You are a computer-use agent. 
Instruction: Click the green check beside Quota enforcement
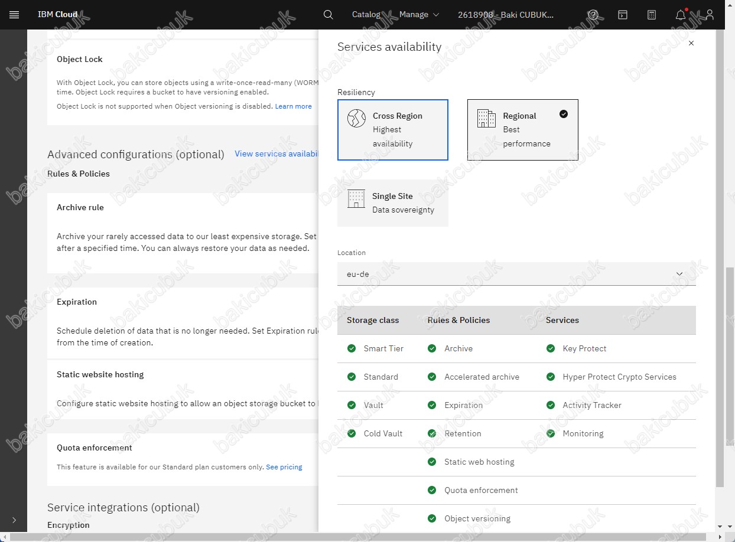[432, 490]
